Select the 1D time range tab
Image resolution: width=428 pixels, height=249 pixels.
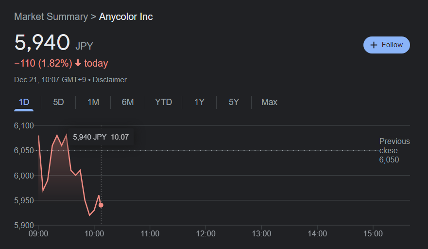24,102
